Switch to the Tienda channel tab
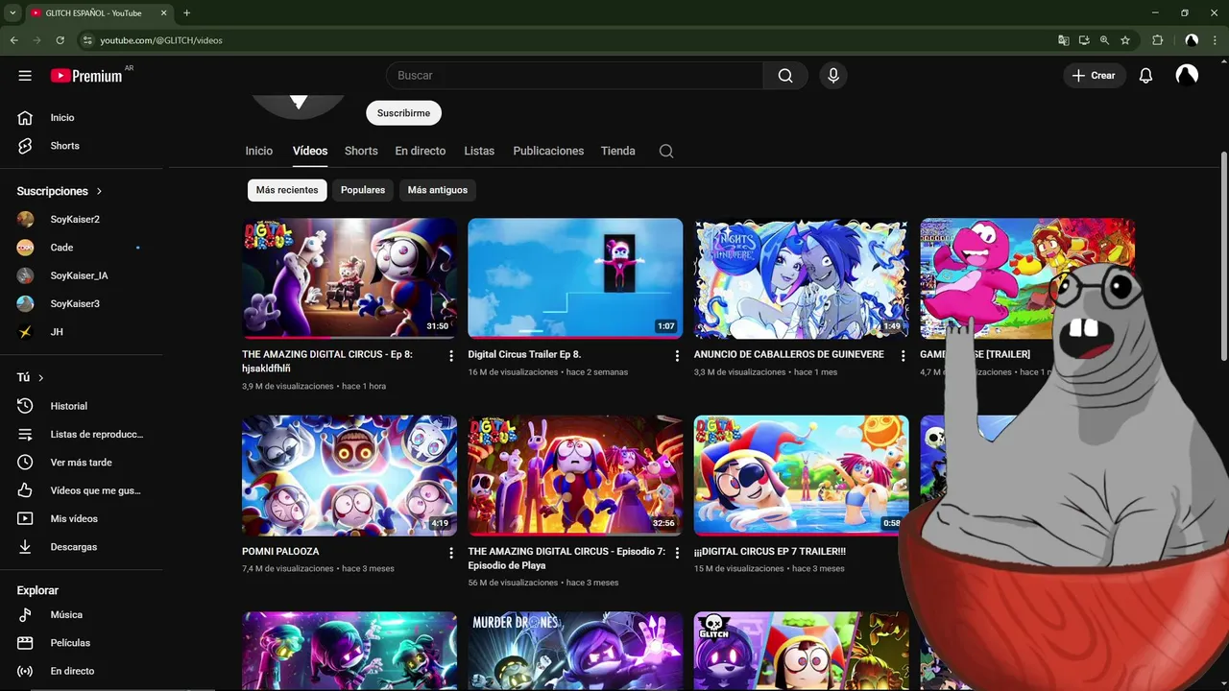This screenshot has width=1229, height=691. 618,151
